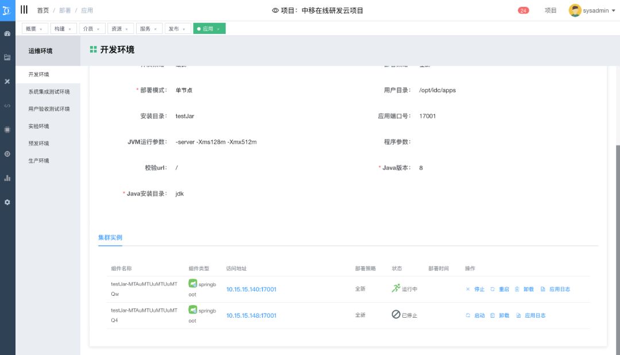Click the vertical scrollbar on the right edge
This screenshot has height=355, width=620.
pyautogui.click(x=618, y=249)
